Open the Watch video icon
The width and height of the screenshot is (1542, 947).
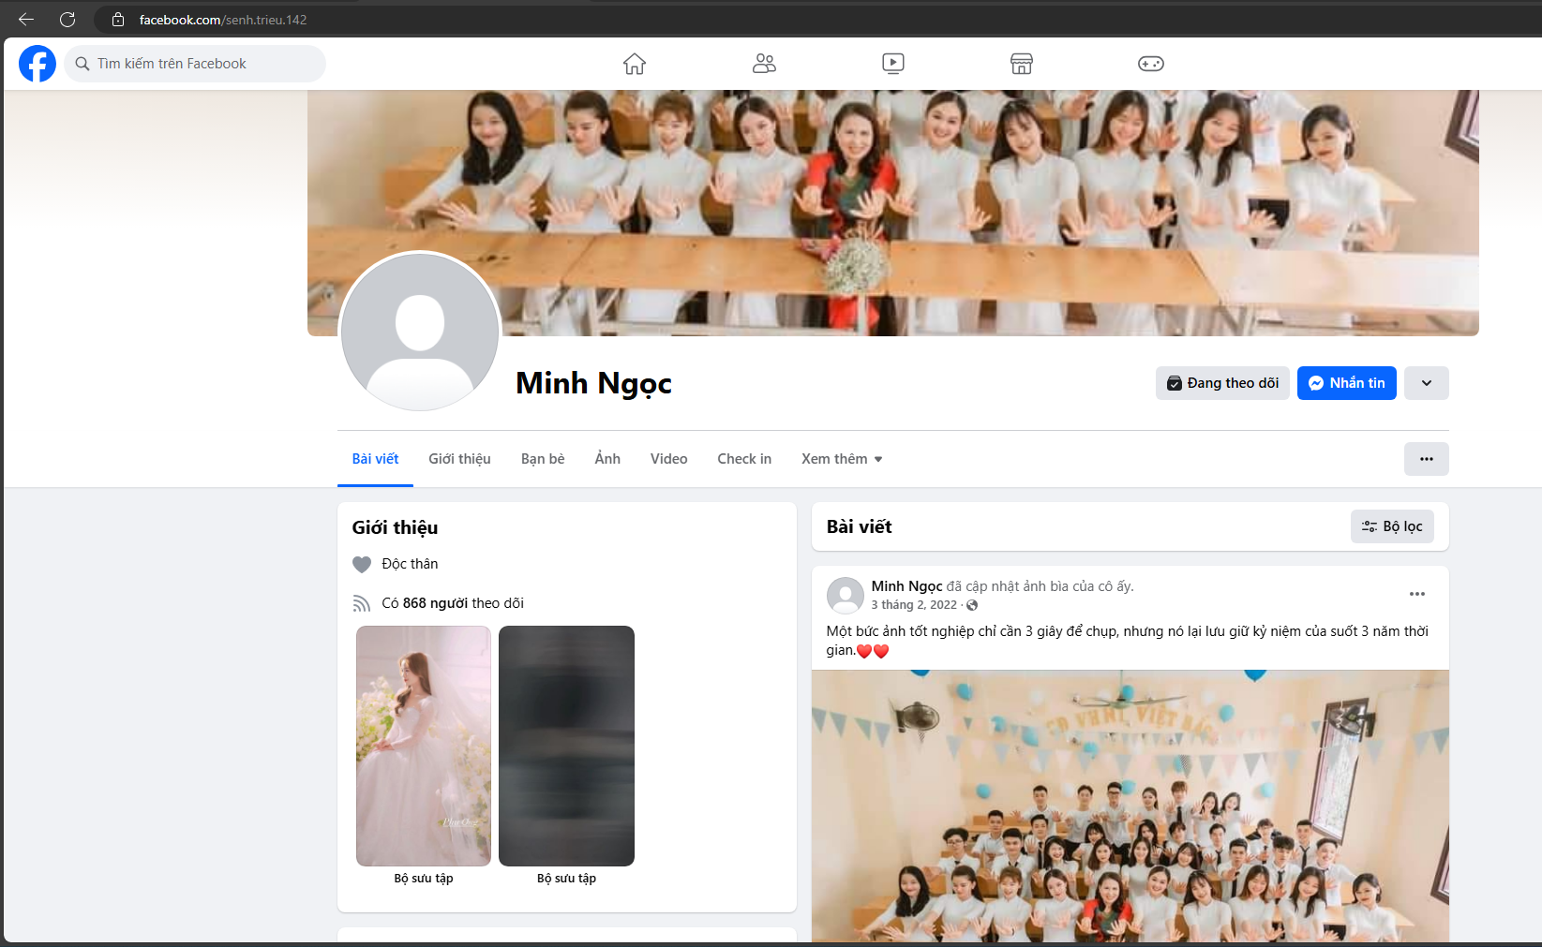(892, 64)
